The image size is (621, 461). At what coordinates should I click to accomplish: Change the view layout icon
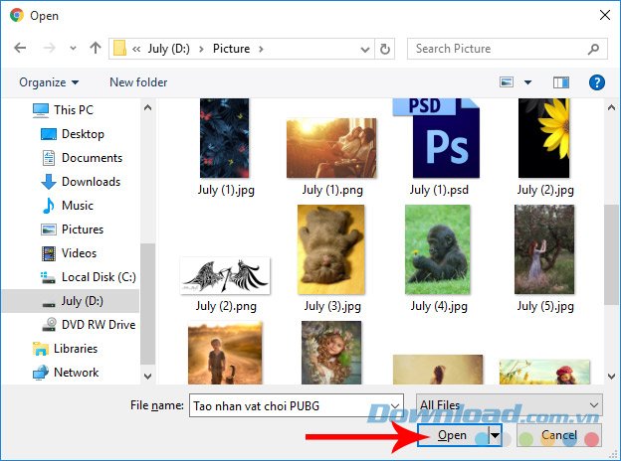(x=507, y=82)
